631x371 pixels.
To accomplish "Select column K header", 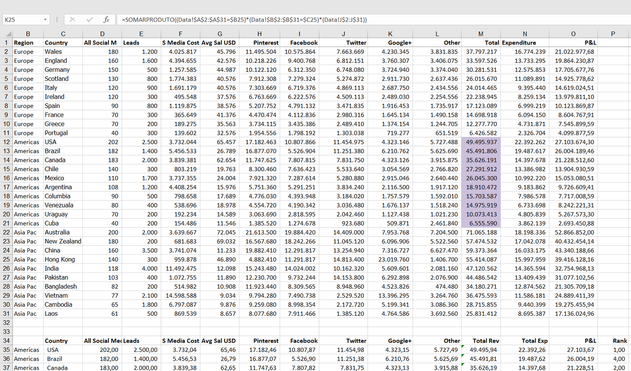I will (x=390, y=34).
